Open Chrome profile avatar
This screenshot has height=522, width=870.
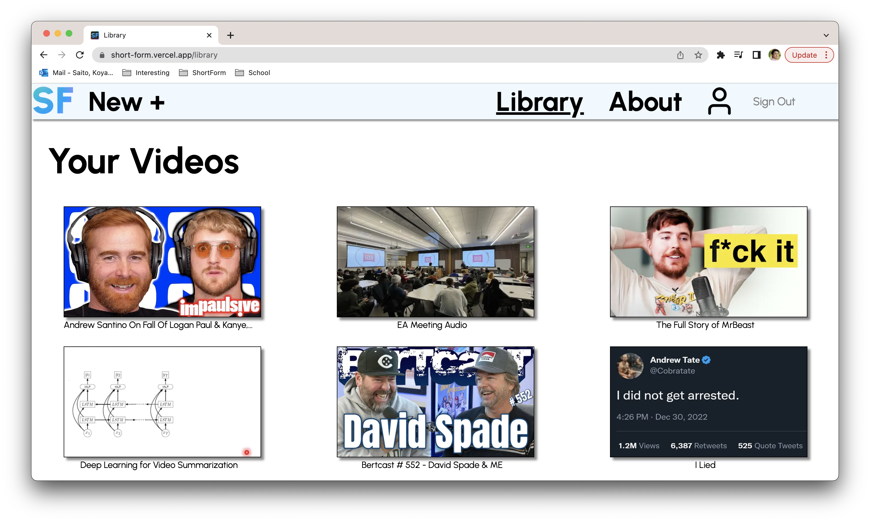click(774, 55)
